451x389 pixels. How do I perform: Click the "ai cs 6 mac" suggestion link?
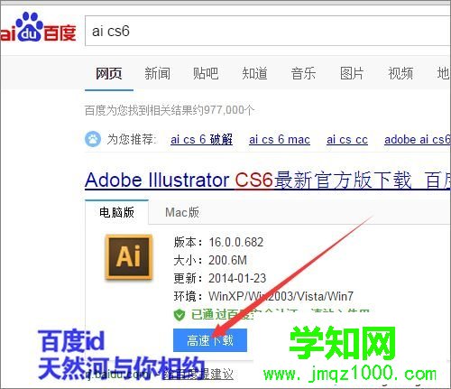tap(280, 140)
